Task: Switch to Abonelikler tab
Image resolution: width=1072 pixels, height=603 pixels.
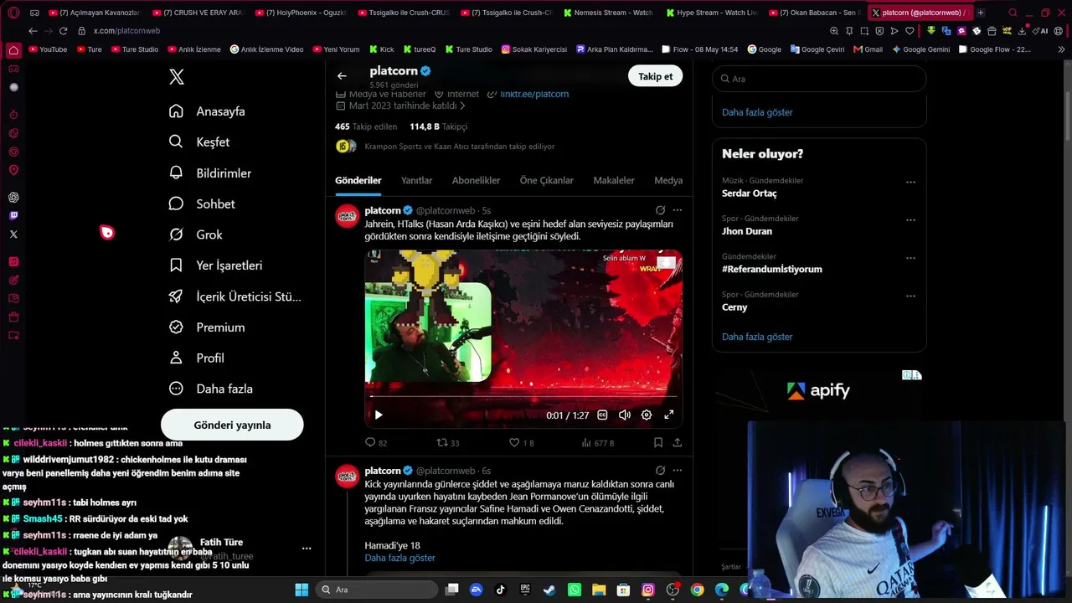Action: (x=476, y=180)
